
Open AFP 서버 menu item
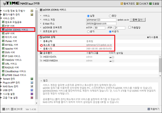(10, 33)
